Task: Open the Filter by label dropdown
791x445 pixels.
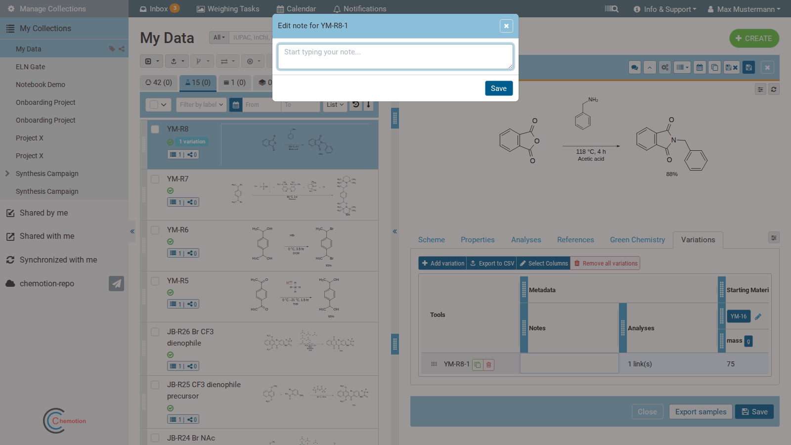Action: (x=201, y=105)
